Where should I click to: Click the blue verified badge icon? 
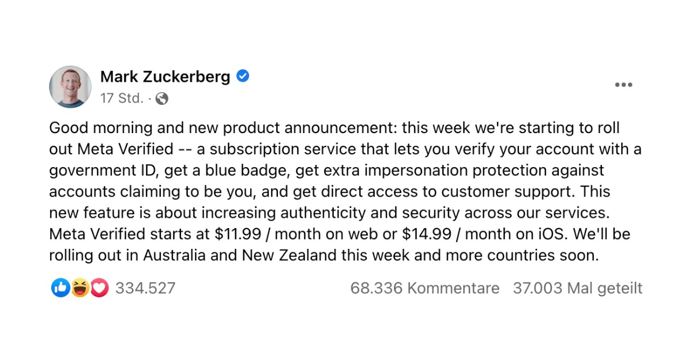[243, 76]
